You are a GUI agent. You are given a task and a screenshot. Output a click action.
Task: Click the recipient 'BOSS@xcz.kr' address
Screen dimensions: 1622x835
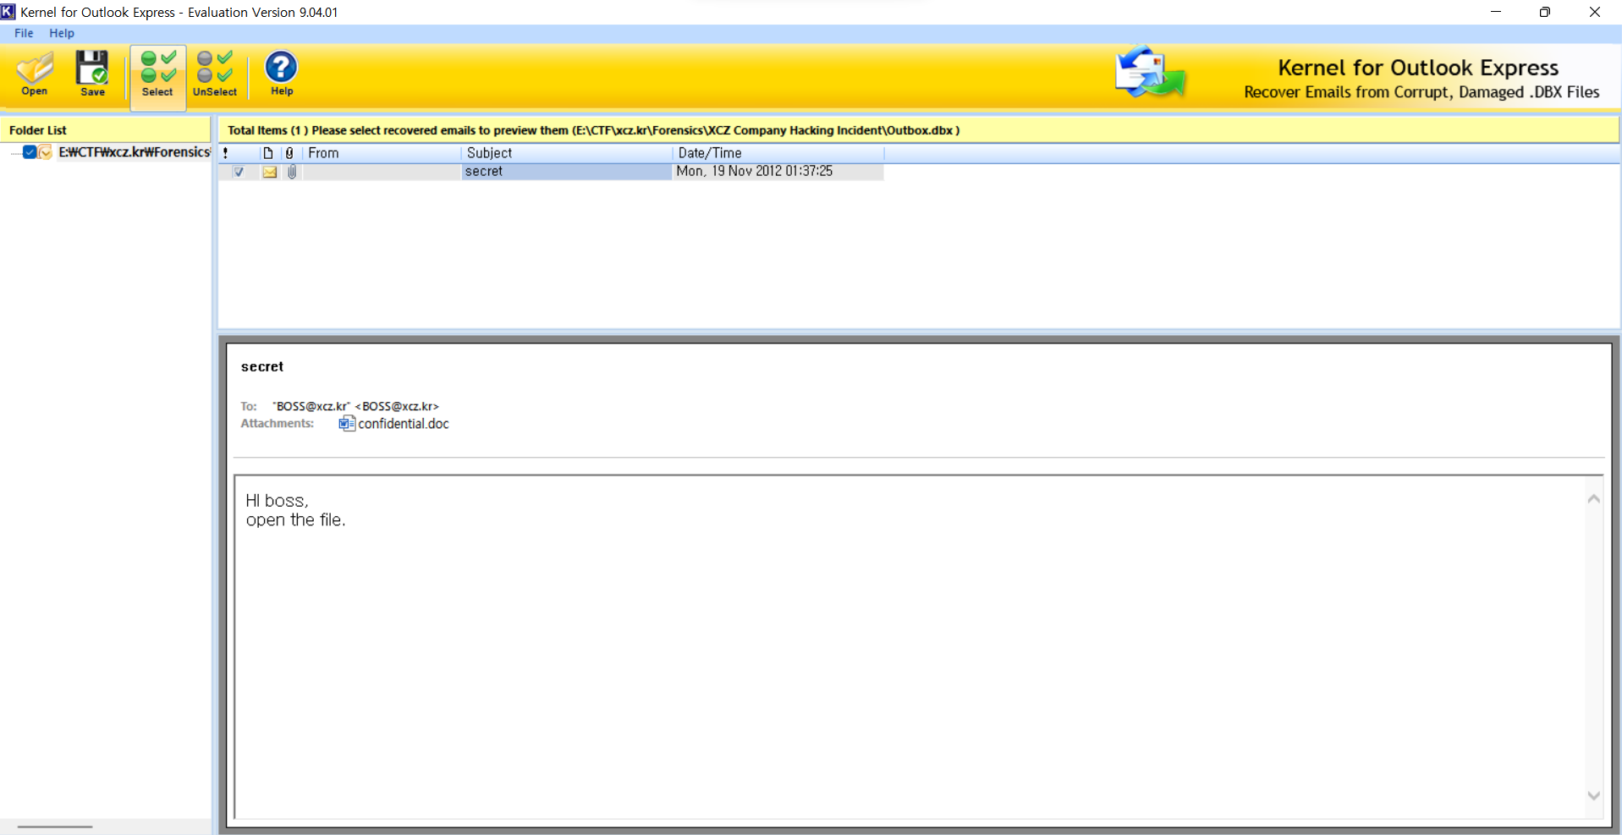pos(355,406)
